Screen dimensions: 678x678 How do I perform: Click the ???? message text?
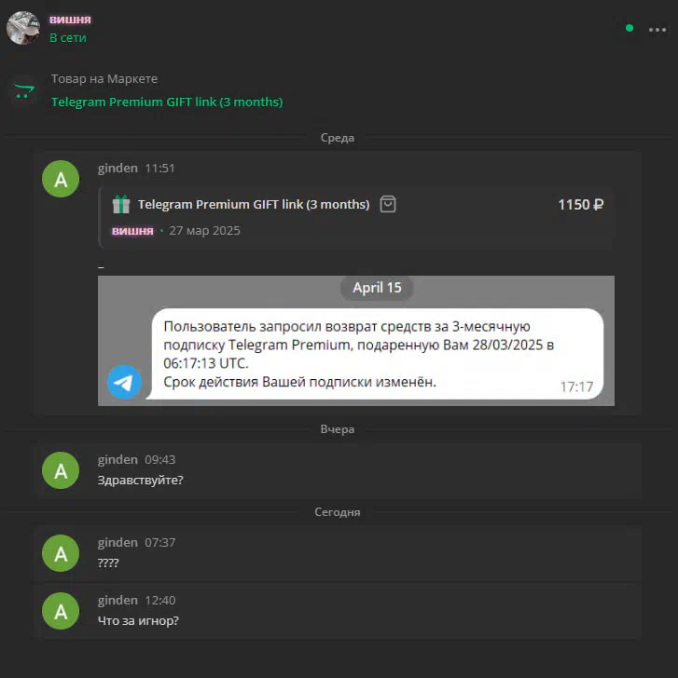click(108, 563)
